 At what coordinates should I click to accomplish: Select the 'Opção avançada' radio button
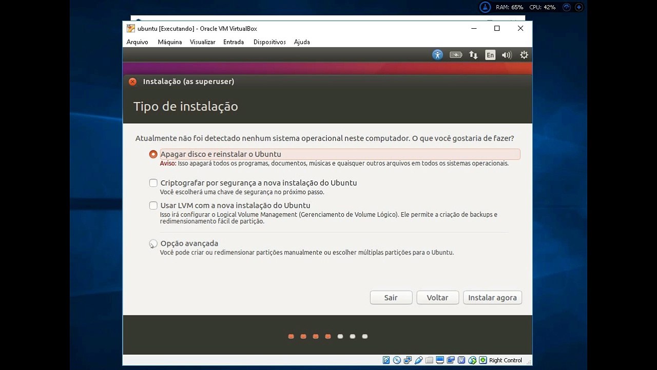153,244
